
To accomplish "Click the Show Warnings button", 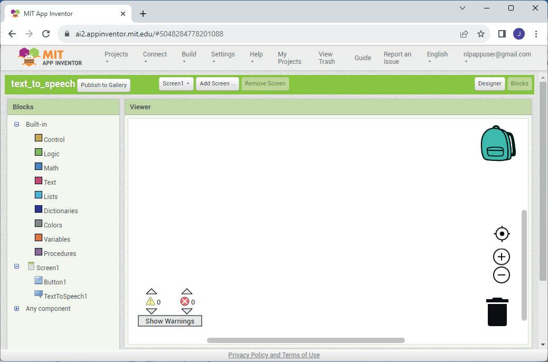I will pos(170,321).
